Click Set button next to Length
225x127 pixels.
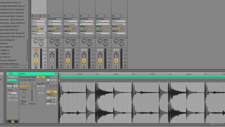click(x=55, y=101)
